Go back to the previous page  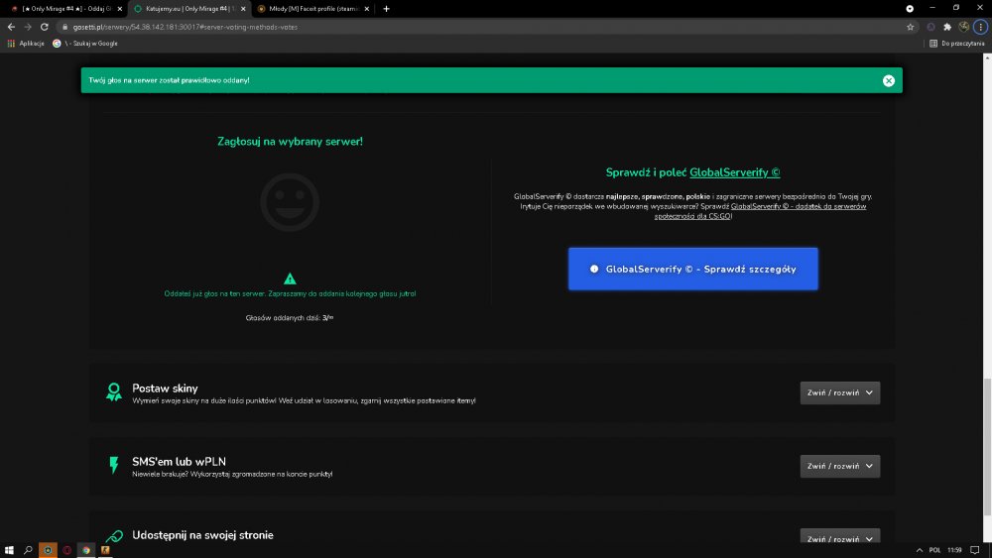pos(11,27)
